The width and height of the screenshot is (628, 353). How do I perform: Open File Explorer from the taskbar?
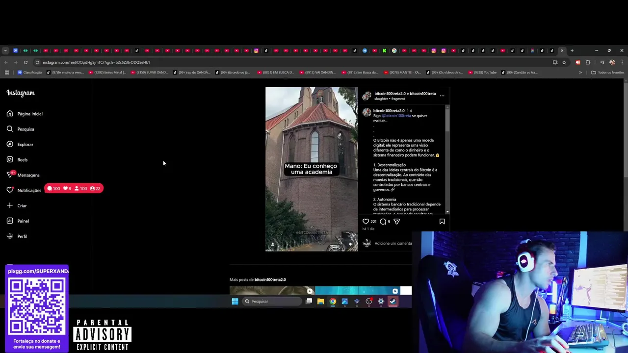pos(321,302)
